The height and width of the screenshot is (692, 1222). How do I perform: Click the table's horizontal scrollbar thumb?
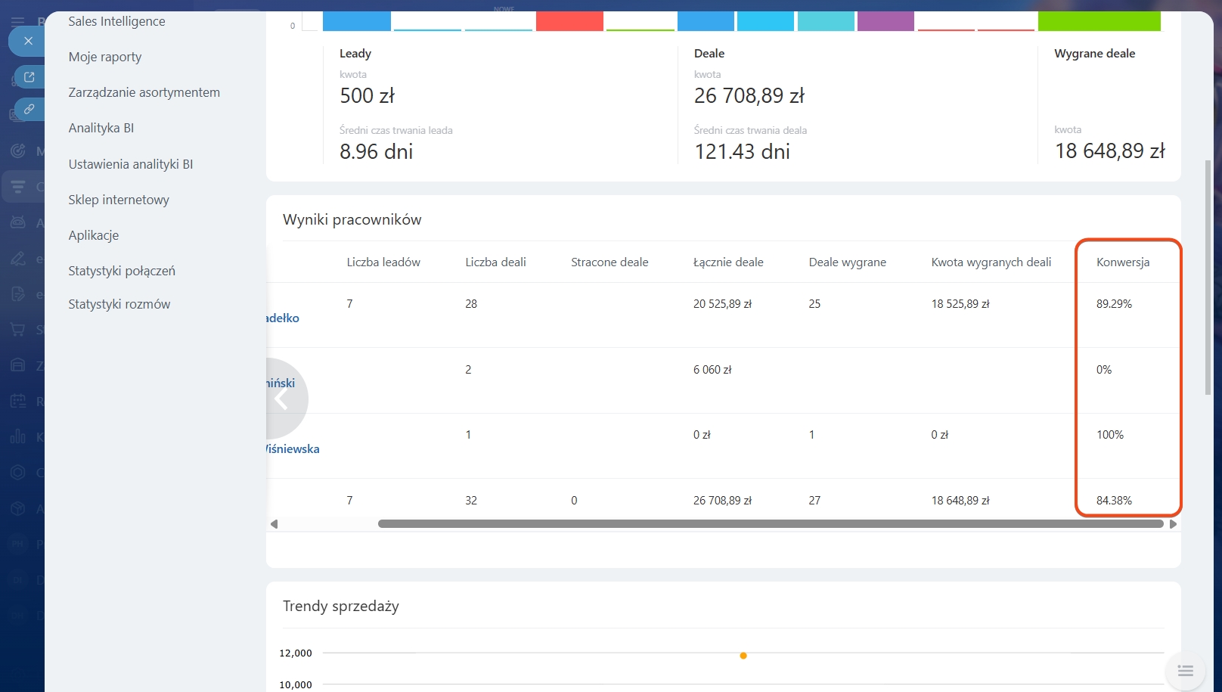770,524
